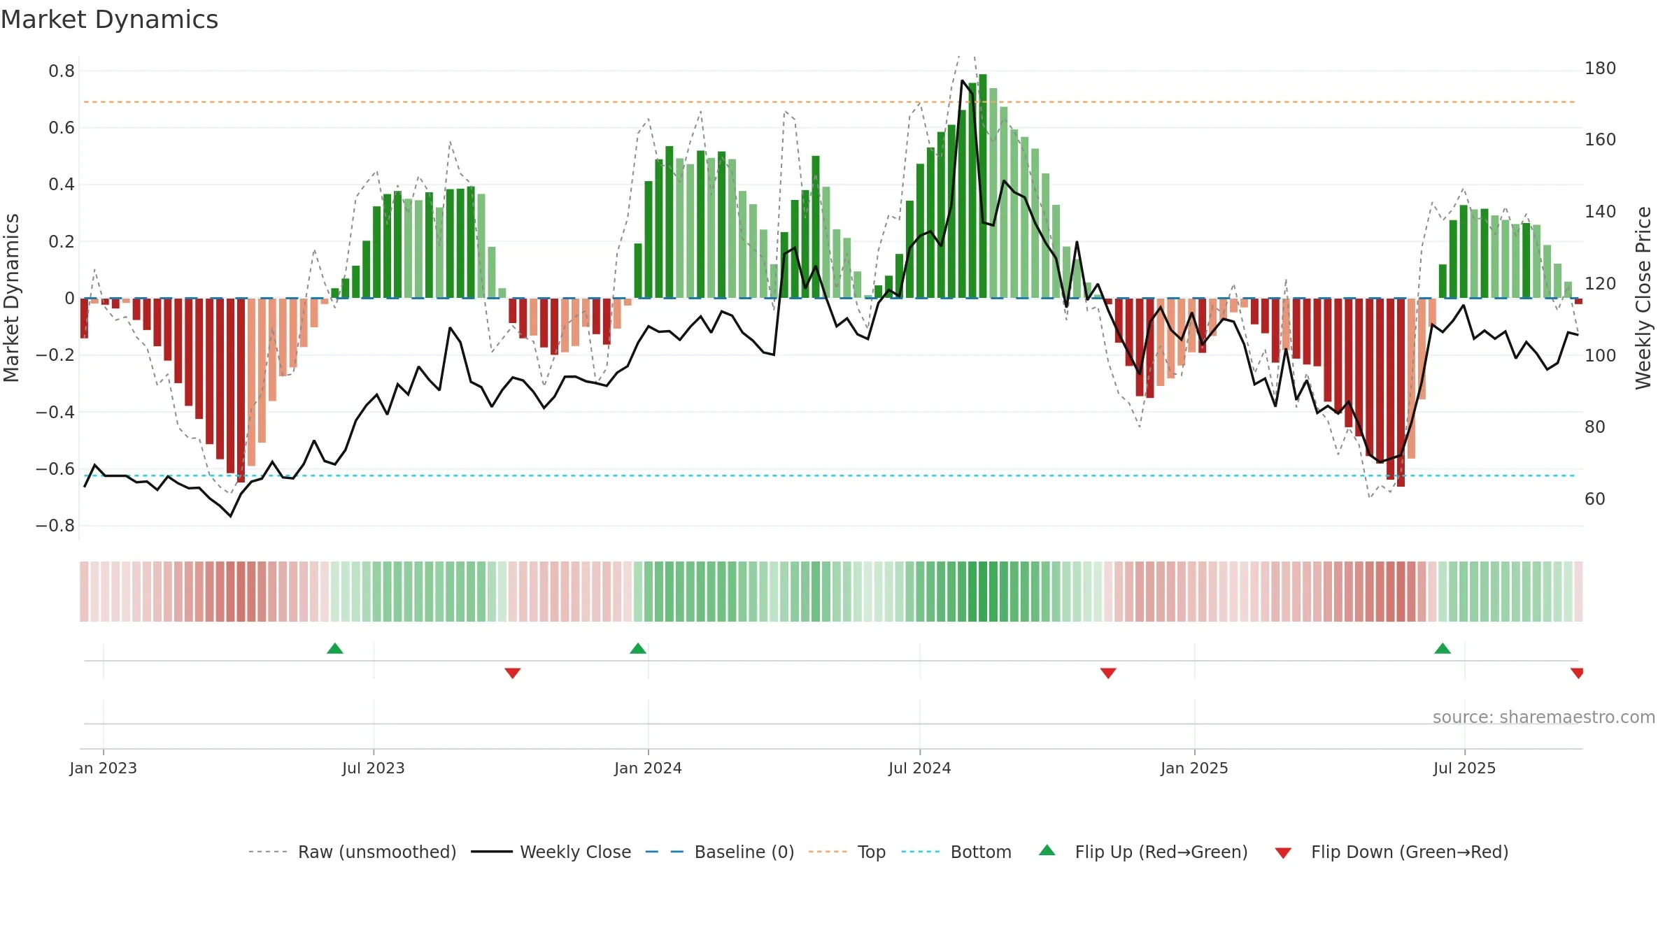
Task: Toggle the Weekly Close legend item
Action: click(551, 852)
